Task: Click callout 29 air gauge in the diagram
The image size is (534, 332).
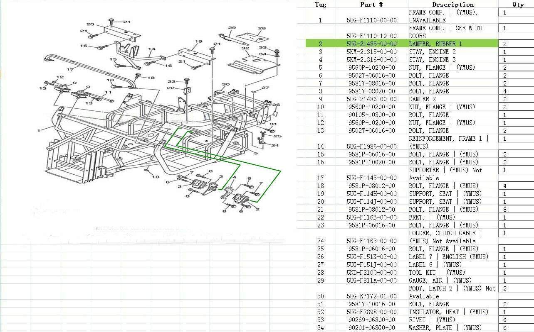Action: (x=232, y=28)
